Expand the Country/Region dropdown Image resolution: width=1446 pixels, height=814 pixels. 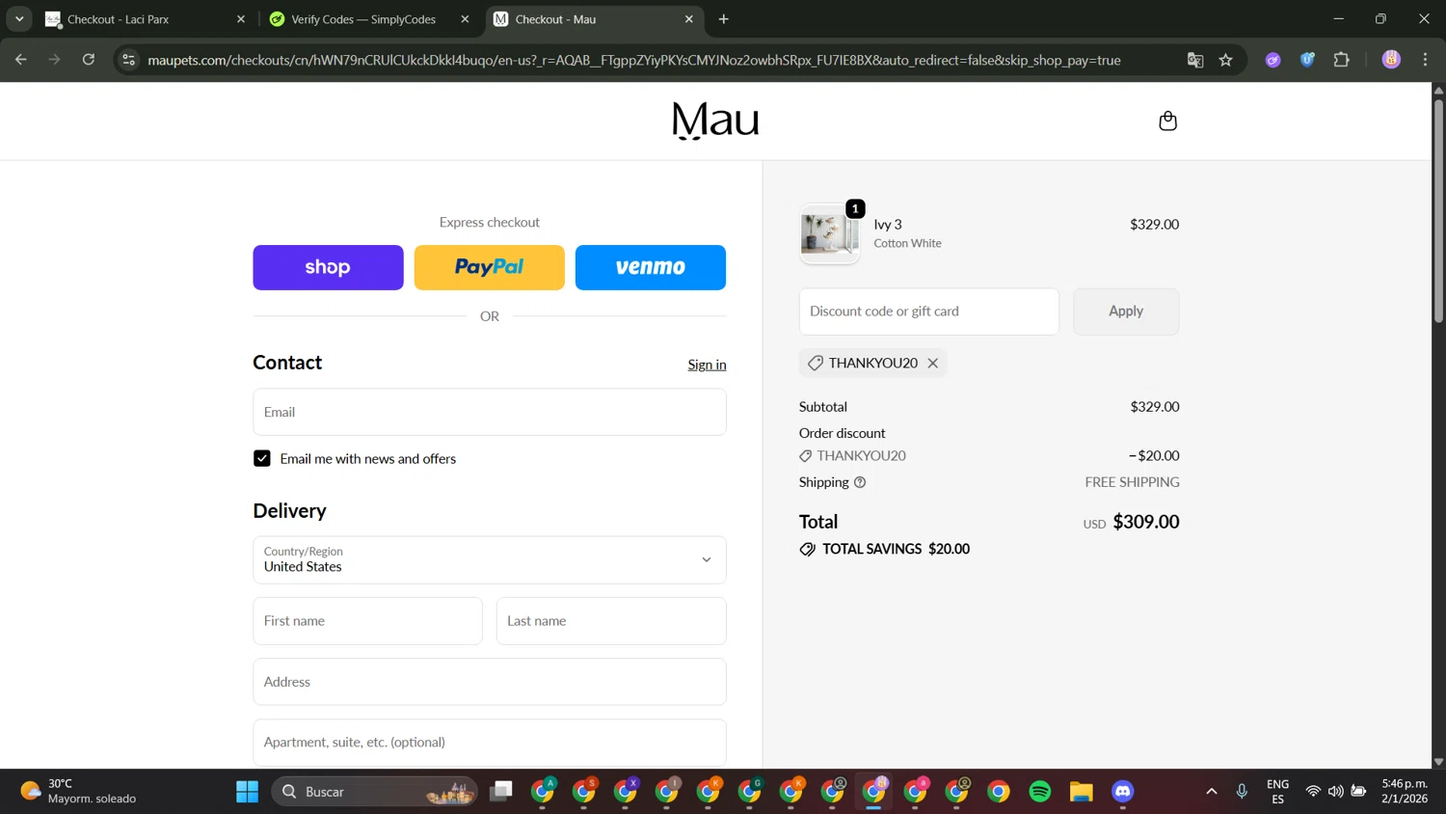pos(490,560)
